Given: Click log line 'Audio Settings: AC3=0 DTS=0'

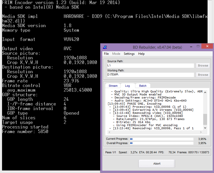Looking at the screenshot, I should point(149,101).
